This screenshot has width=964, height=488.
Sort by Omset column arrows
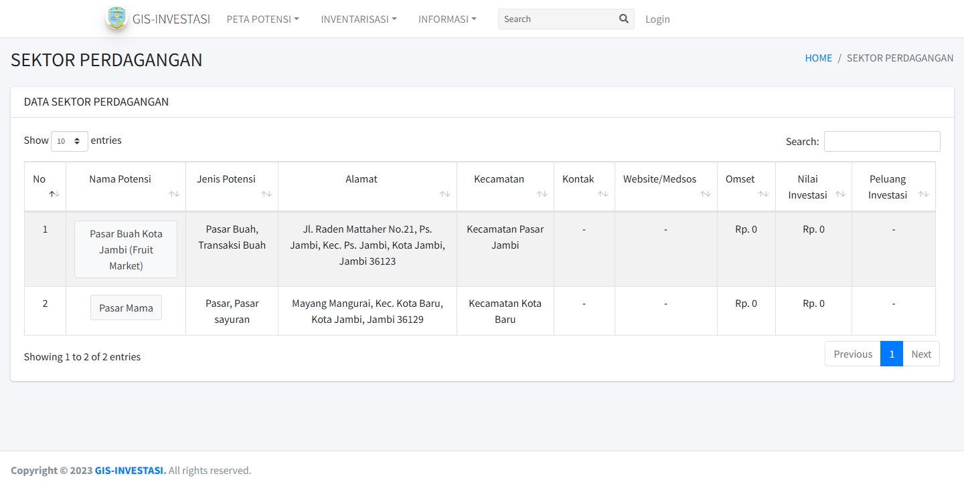(763, 194)
